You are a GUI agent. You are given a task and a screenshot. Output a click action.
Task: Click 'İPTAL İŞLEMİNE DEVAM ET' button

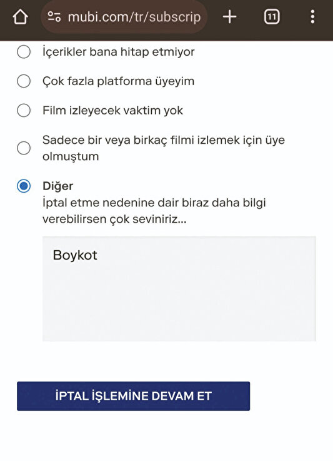[x=133, y=396]
